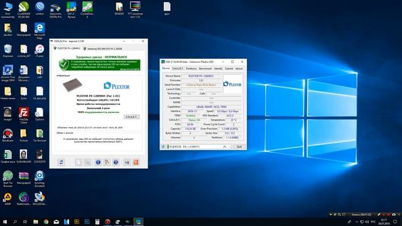This screenshot has height=226, width=402.
Task: Select the Device tab in SSD-Z
Action: [166, 68]
